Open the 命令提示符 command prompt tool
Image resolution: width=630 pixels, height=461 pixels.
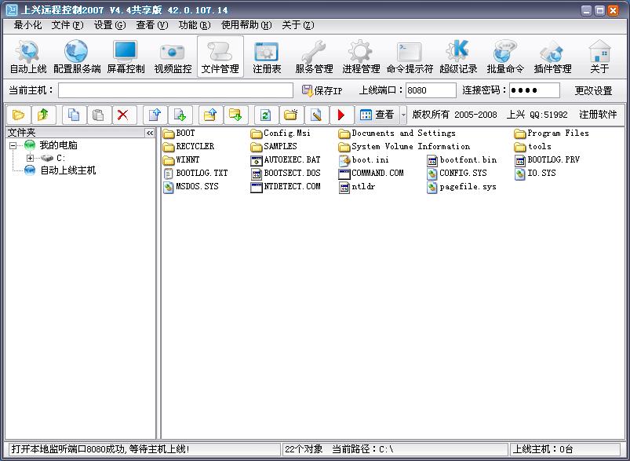(410, 57)
